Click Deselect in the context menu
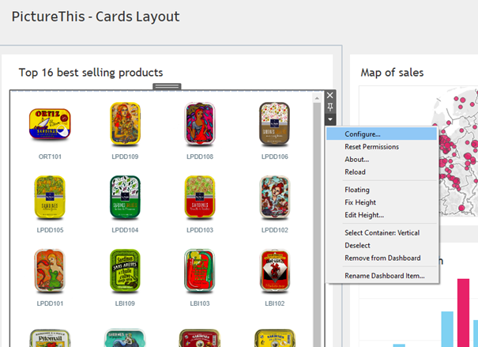 357,246
